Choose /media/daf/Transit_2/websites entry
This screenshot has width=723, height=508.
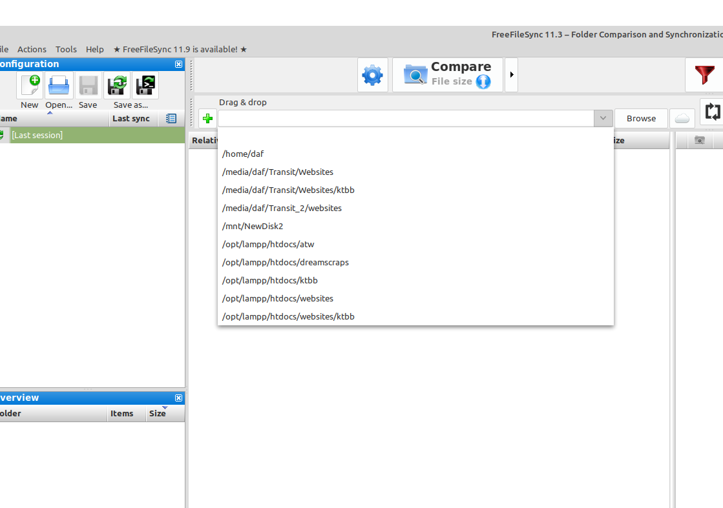[x=415, y=208]
